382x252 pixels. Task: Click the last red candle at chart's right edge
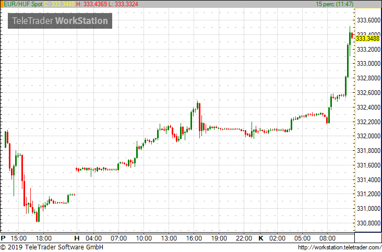click(352, 36)
